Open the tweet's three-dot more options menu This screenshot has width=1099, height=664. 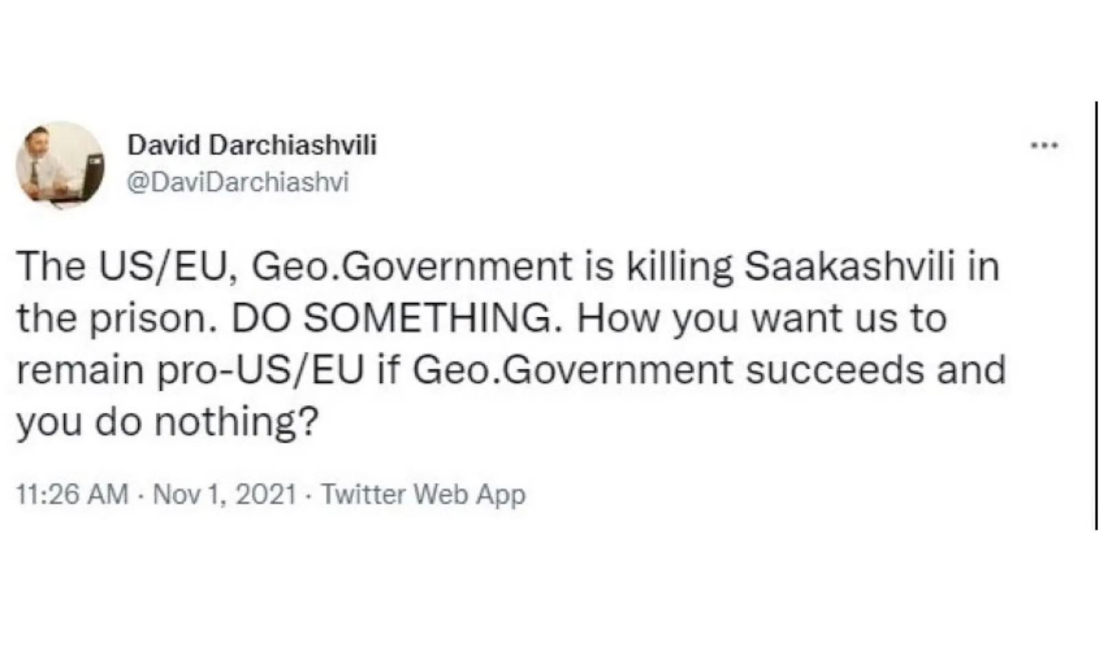coord(1045,146)
